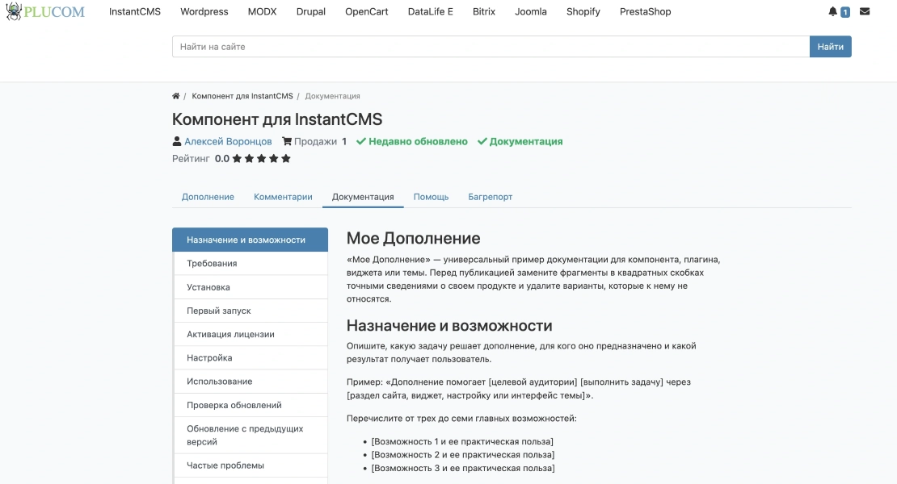Open the OpenCart top menu item
The image size is (897, 484).
[367, 11]
